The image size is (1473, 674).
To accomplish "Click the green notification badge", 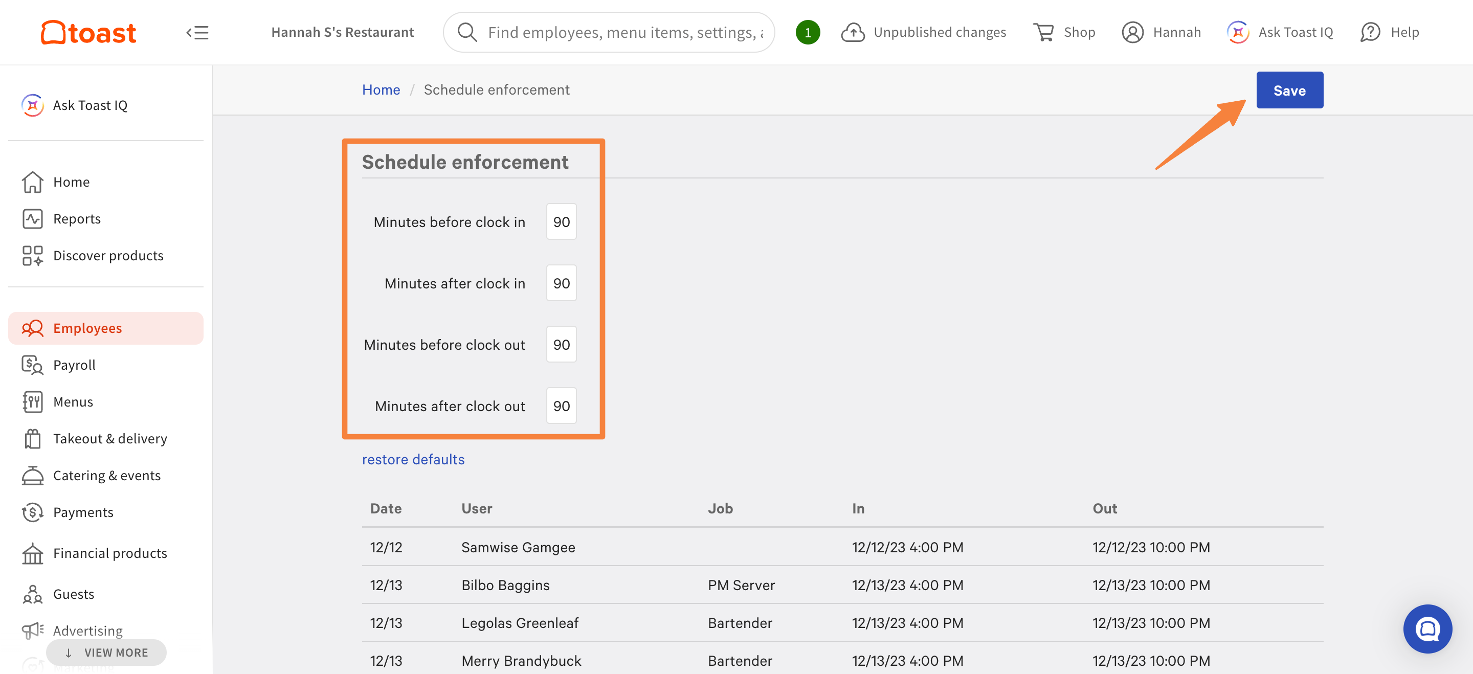I will click(808, 33).
